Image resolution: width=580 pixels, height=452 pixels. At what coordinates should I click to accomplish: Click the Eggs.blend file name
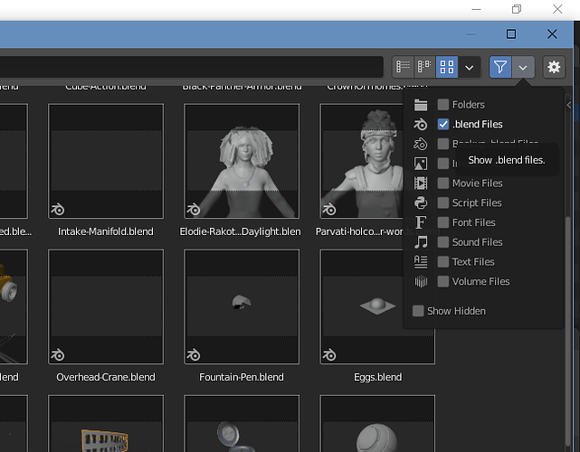point(377,377)
